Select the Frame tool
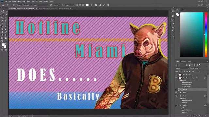209x117 pixels. [6, 18]
